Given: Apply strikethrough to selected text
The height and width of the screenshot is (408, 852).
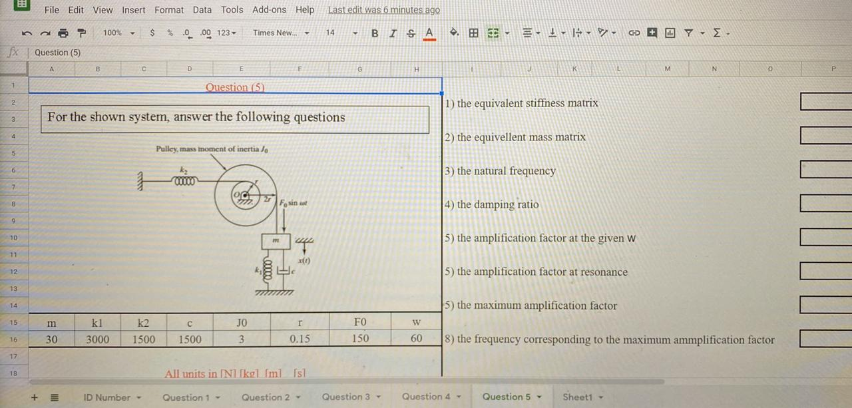Looking at the screenshot, I should [x=411, y=33].
